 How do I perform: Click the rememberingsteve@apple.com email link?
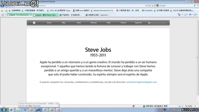coord(141,82)
